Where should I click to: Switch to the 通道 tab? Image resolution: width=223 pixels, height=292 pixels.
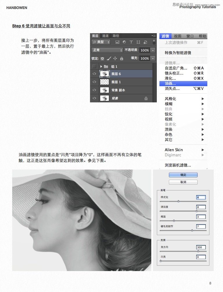[x=105, y=36]
